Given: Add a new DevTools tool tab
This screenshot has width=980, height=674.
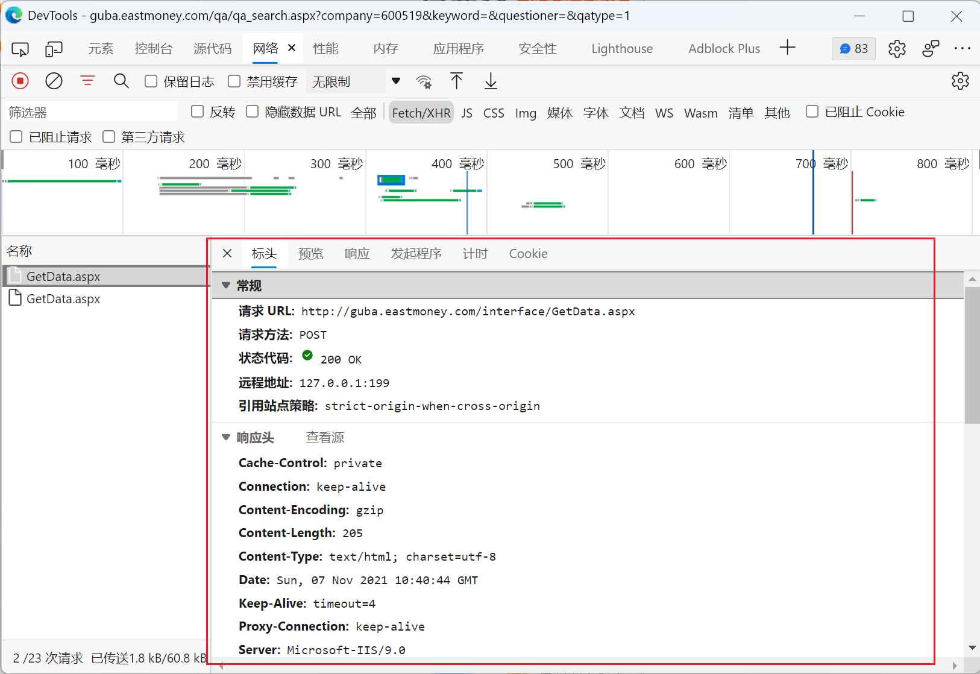Looking at the screenshot, I should point(787,48).
